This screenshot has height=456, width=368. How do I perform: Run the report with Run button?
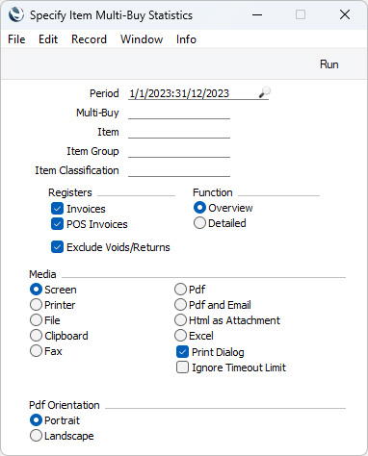[329, 64]
